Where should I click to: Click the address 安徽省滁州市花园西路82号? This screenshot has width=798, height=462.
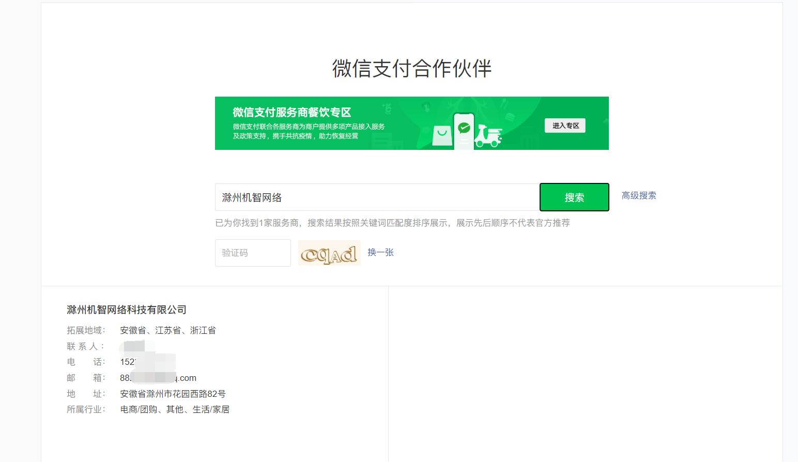coord(173,394)
